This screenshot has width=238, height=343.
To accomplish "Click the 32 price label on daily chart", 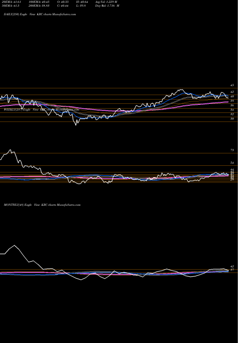I will coord(232,114).
